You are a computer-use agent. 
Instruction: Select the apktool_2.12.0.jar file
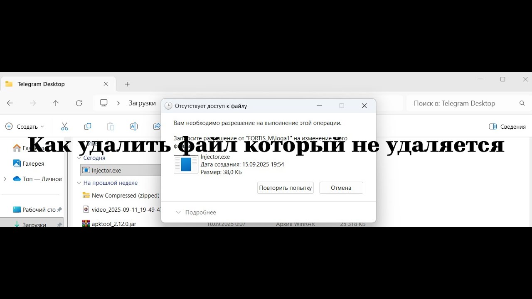109,223
